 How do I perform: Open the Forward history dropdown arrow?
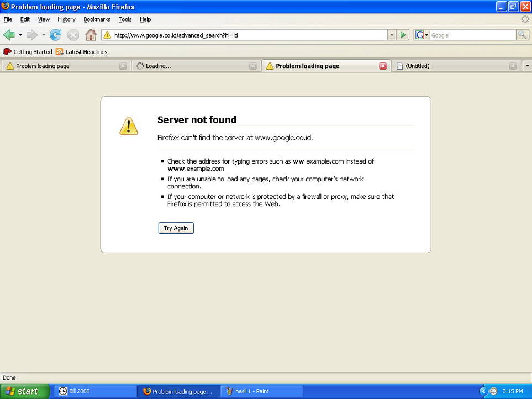tap(44, 35)
